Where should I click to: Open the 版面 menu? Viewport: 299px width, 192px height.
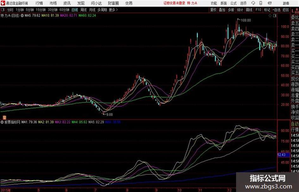(x=223, y=3)
